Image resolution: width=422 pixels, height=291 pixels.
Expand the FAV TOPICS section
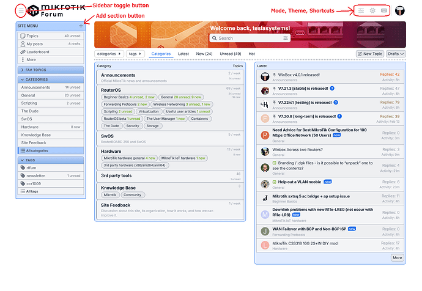51,70
